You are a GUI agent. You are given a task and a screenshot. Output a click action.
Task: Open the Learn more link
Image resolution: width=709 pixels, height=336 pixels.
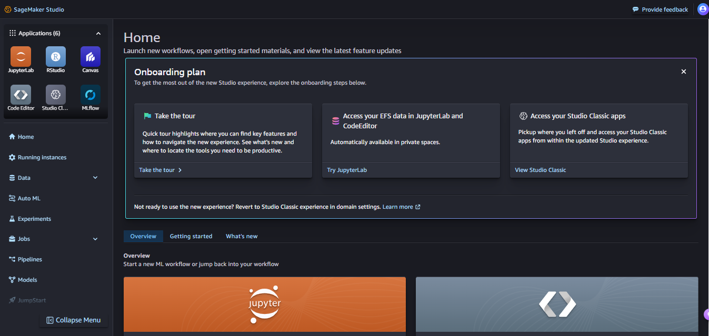click(x=398, y=207)
